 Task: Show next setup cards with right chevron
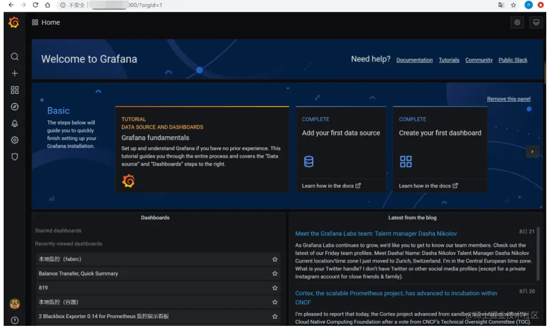coord(533,152)
